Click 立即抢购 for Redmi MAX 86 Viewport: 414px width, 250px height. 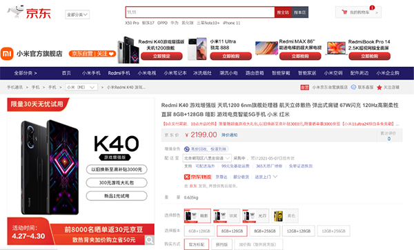pos(300,56)
